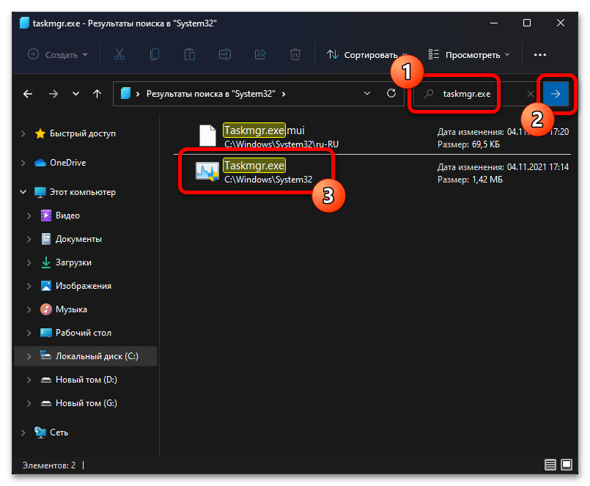Click the Элементов: 2 status text

point(49,465)
